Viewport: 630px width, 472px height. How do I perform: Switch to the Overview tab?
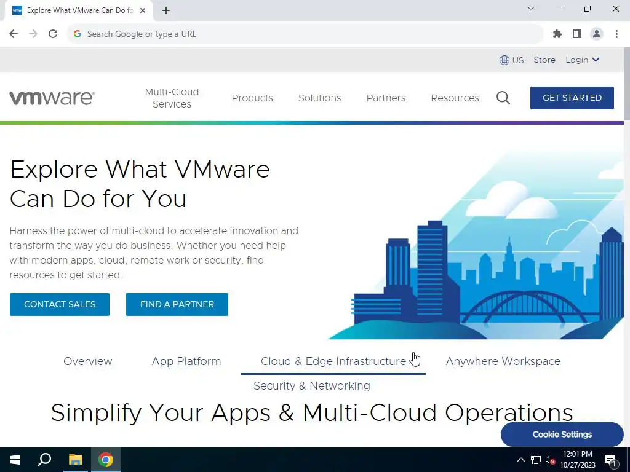click(88, 361)
